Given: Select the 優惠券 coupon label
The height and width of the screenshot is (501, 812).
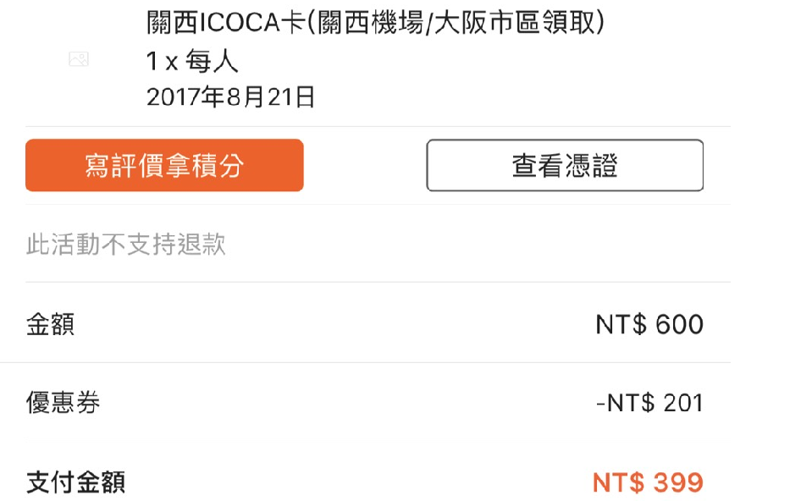Looking at the screenshot, I should [63, 402].
